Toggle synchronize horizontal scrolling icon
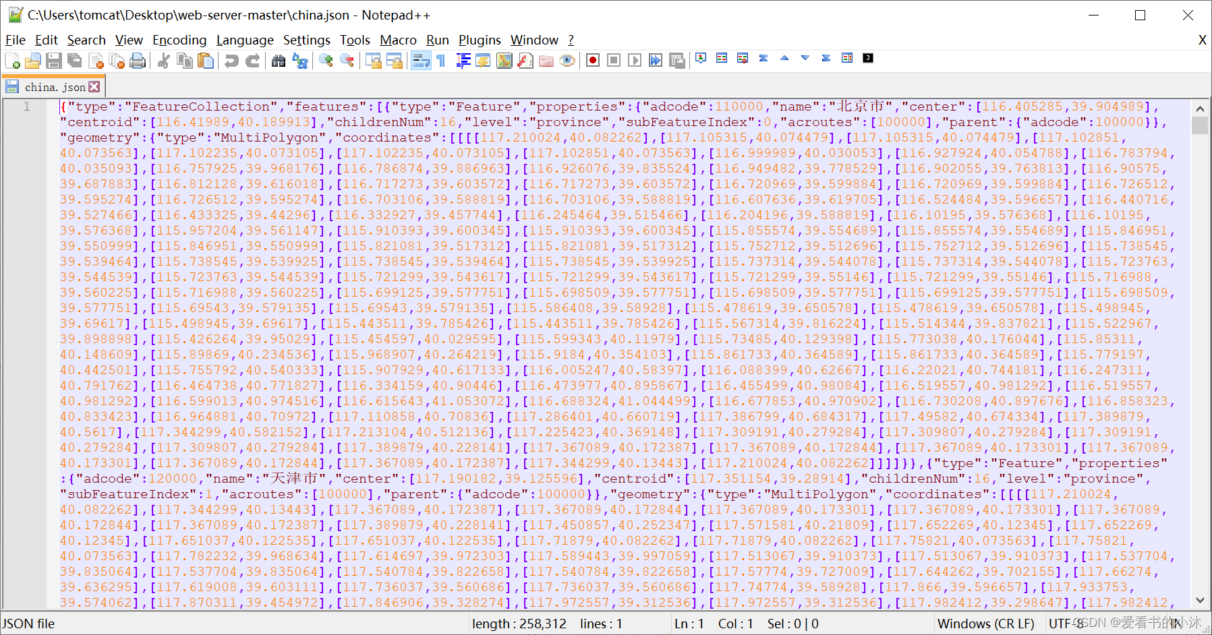This screenshot has height=635, width=1212. point(394,61)
